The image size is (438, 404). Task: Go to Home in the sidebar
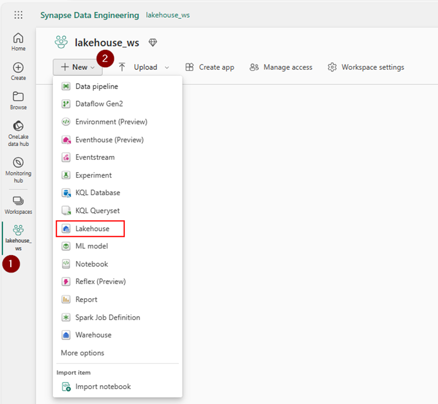18,42
